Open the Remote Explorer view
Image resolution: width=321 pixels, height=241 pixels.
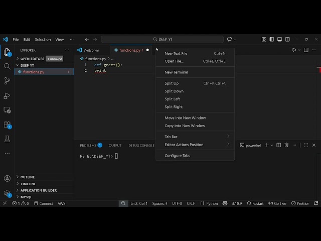[7, 110]
